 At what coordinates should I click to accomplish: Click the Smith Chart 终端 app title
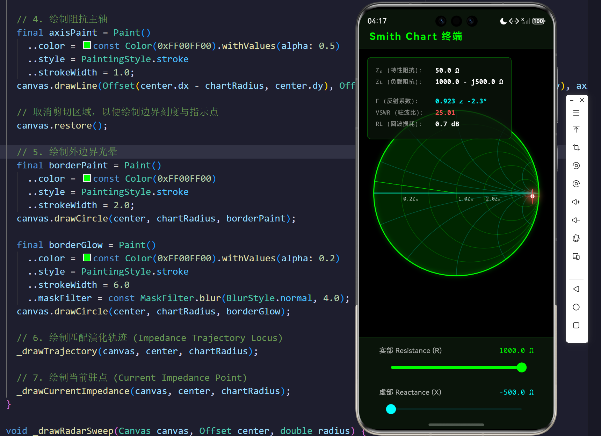click(416, 36)
